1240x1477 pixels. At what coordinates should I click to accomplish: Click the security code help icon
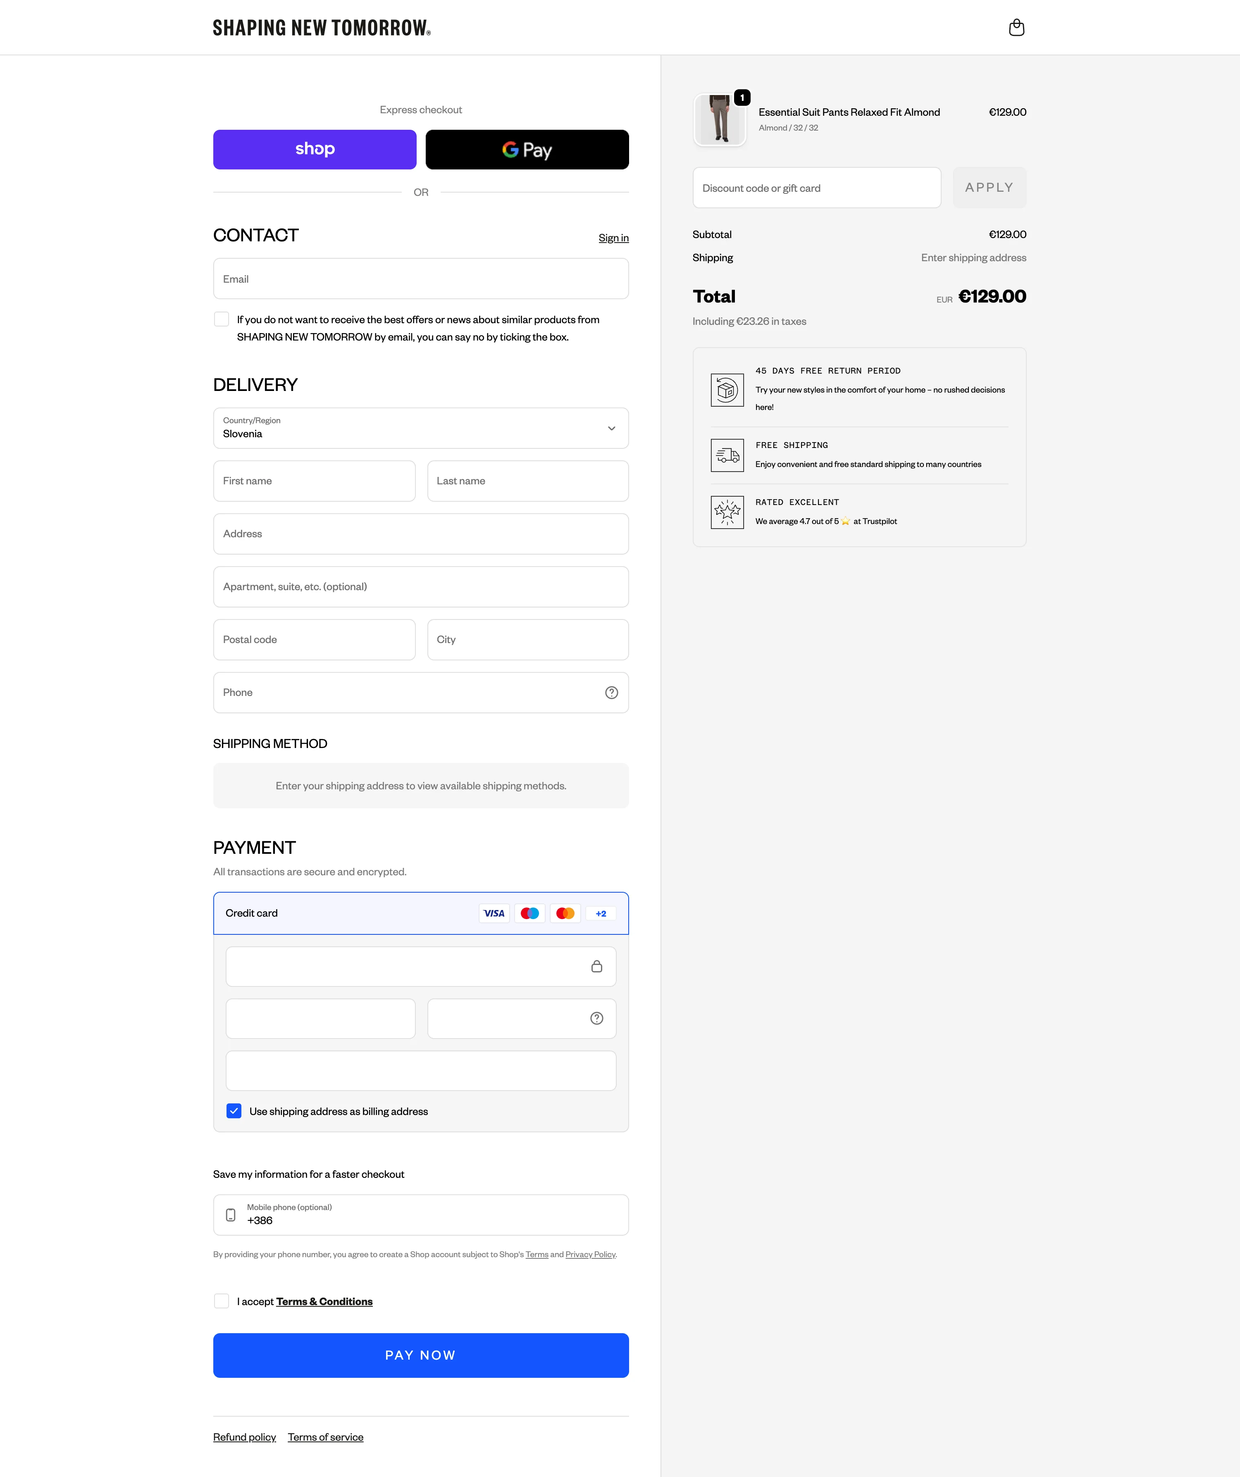click(596, 1018)
